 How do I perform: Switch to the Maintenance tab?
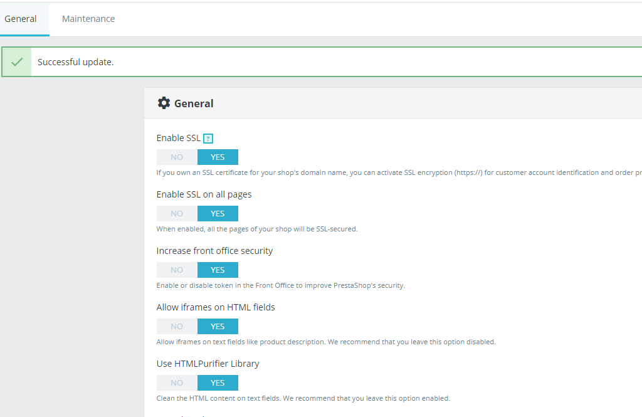(88, 19)
